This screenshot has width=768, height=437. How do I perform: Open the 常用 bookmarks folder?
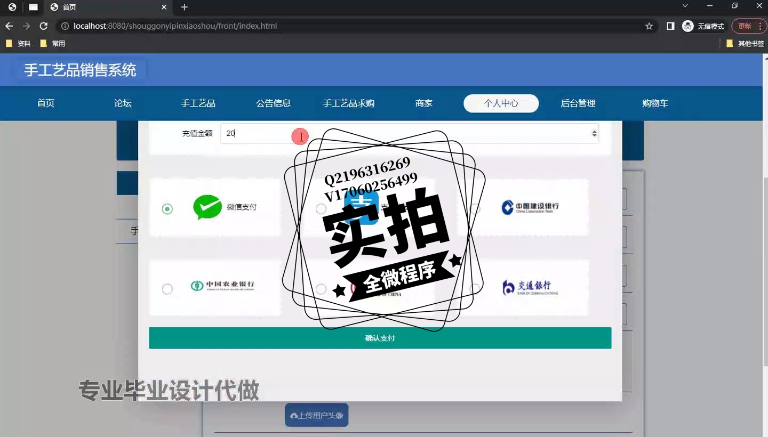53,44
